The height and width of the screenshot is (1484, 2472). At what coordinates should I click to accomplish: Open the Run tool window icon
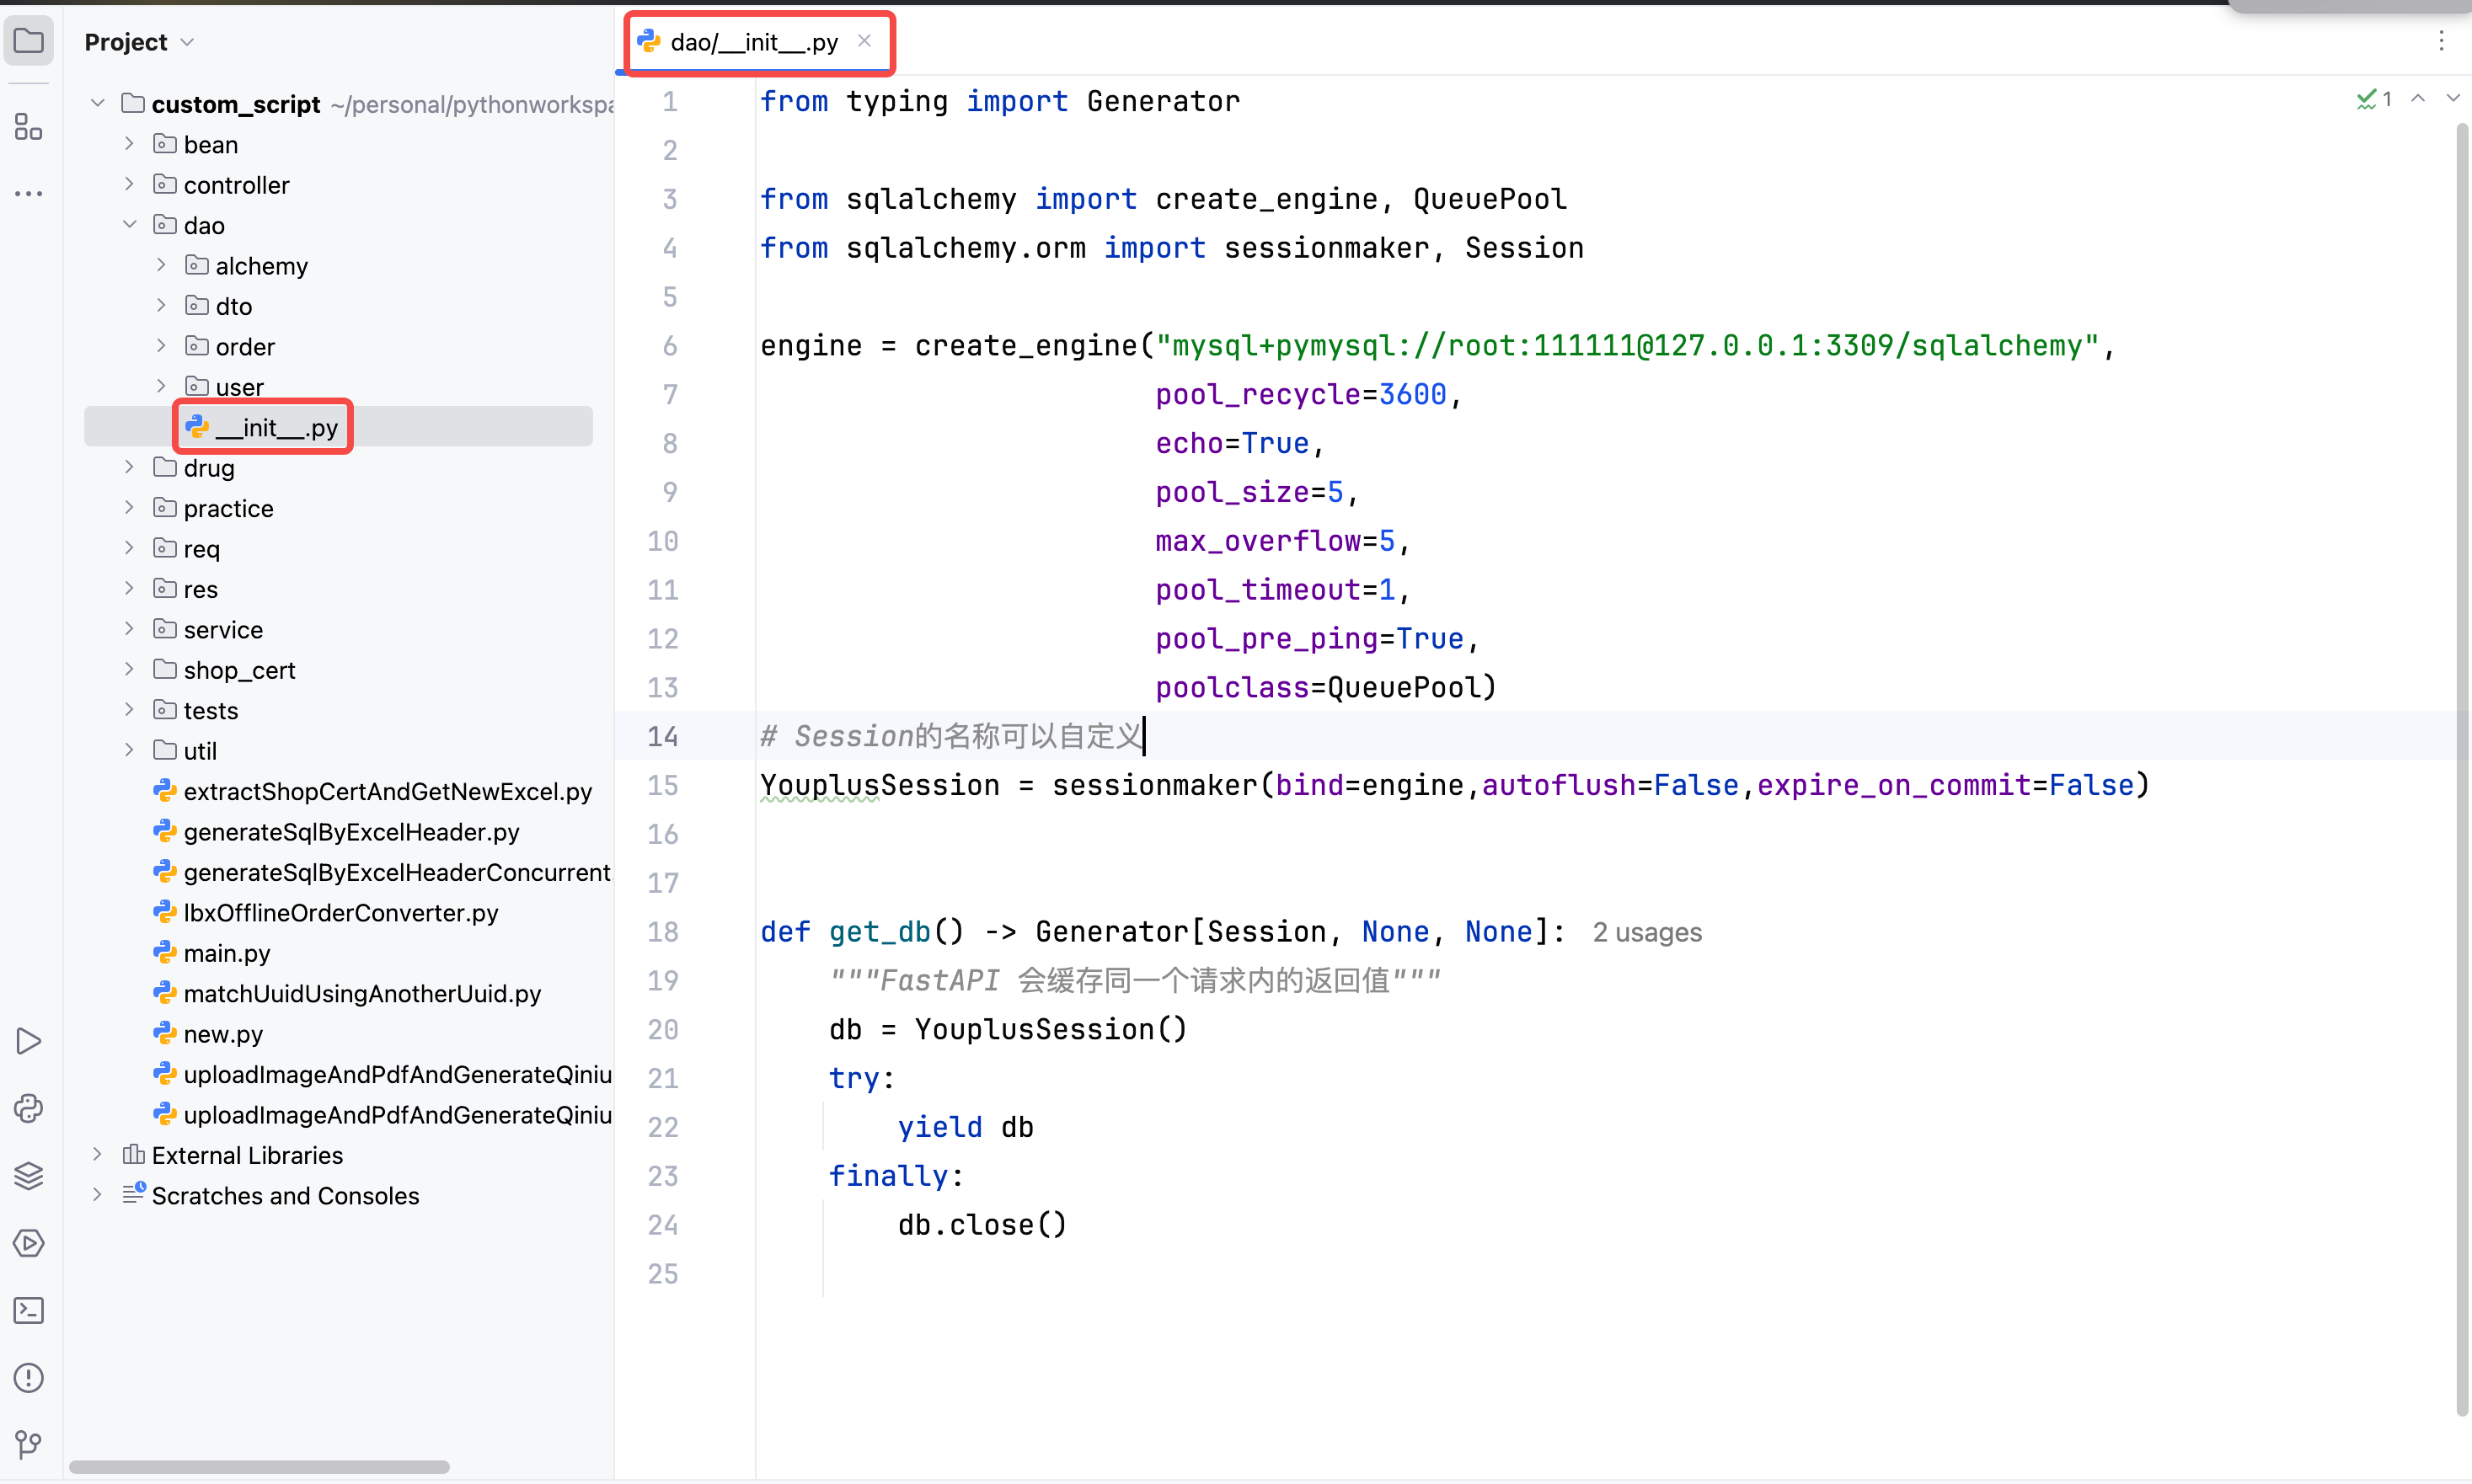pyautogui.click(x=29, y=1041)
